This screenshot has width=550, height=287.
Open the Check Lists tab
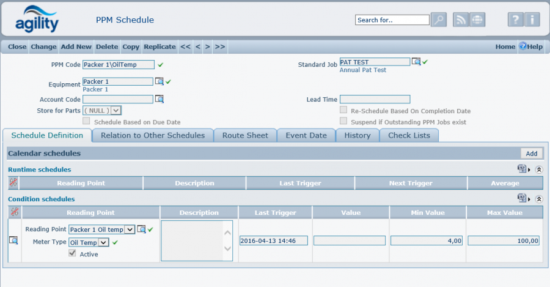pyautogui.click(x=409, y=135)
